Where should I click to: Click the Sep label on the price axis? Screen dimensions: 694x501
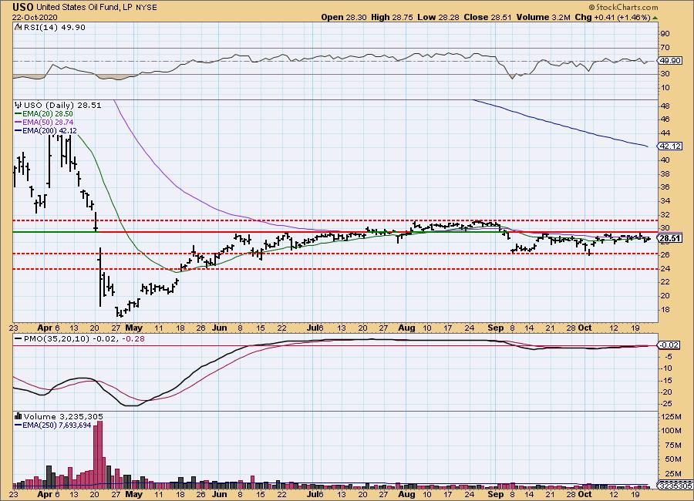[x=496, y=328]
